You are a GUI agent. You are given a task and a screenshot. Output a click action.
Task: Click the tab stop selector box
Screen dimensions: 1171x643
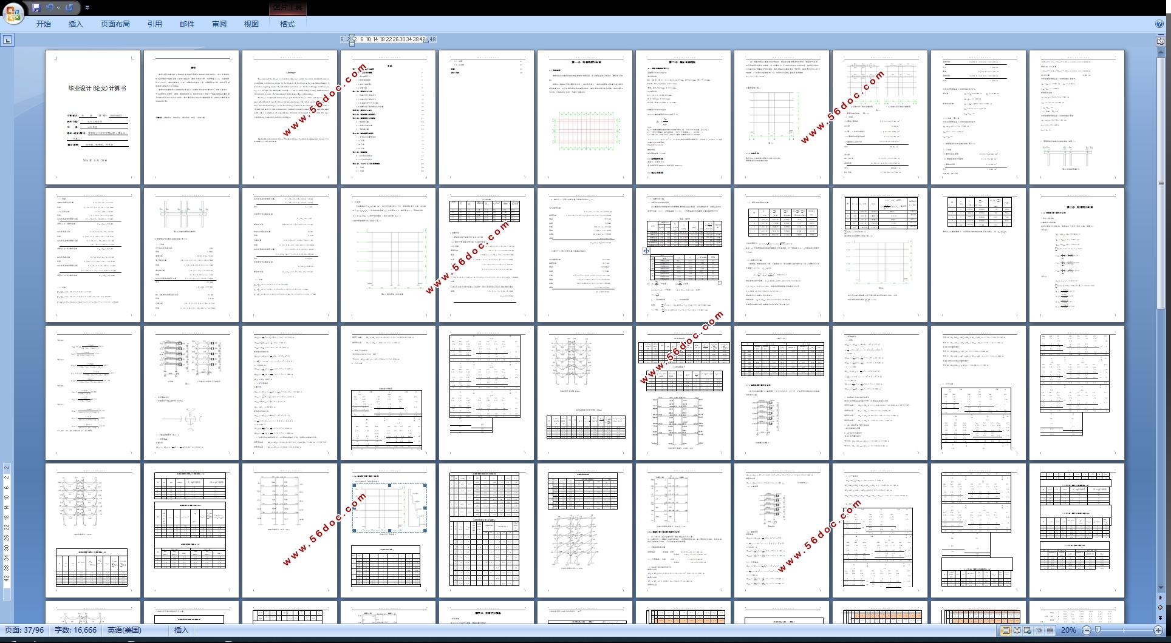pos(7,40)
